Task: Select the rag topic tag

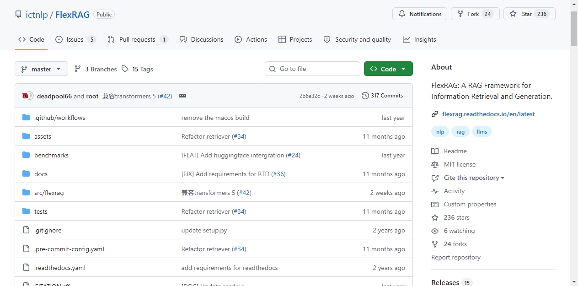Action: (x=460, y=132)
